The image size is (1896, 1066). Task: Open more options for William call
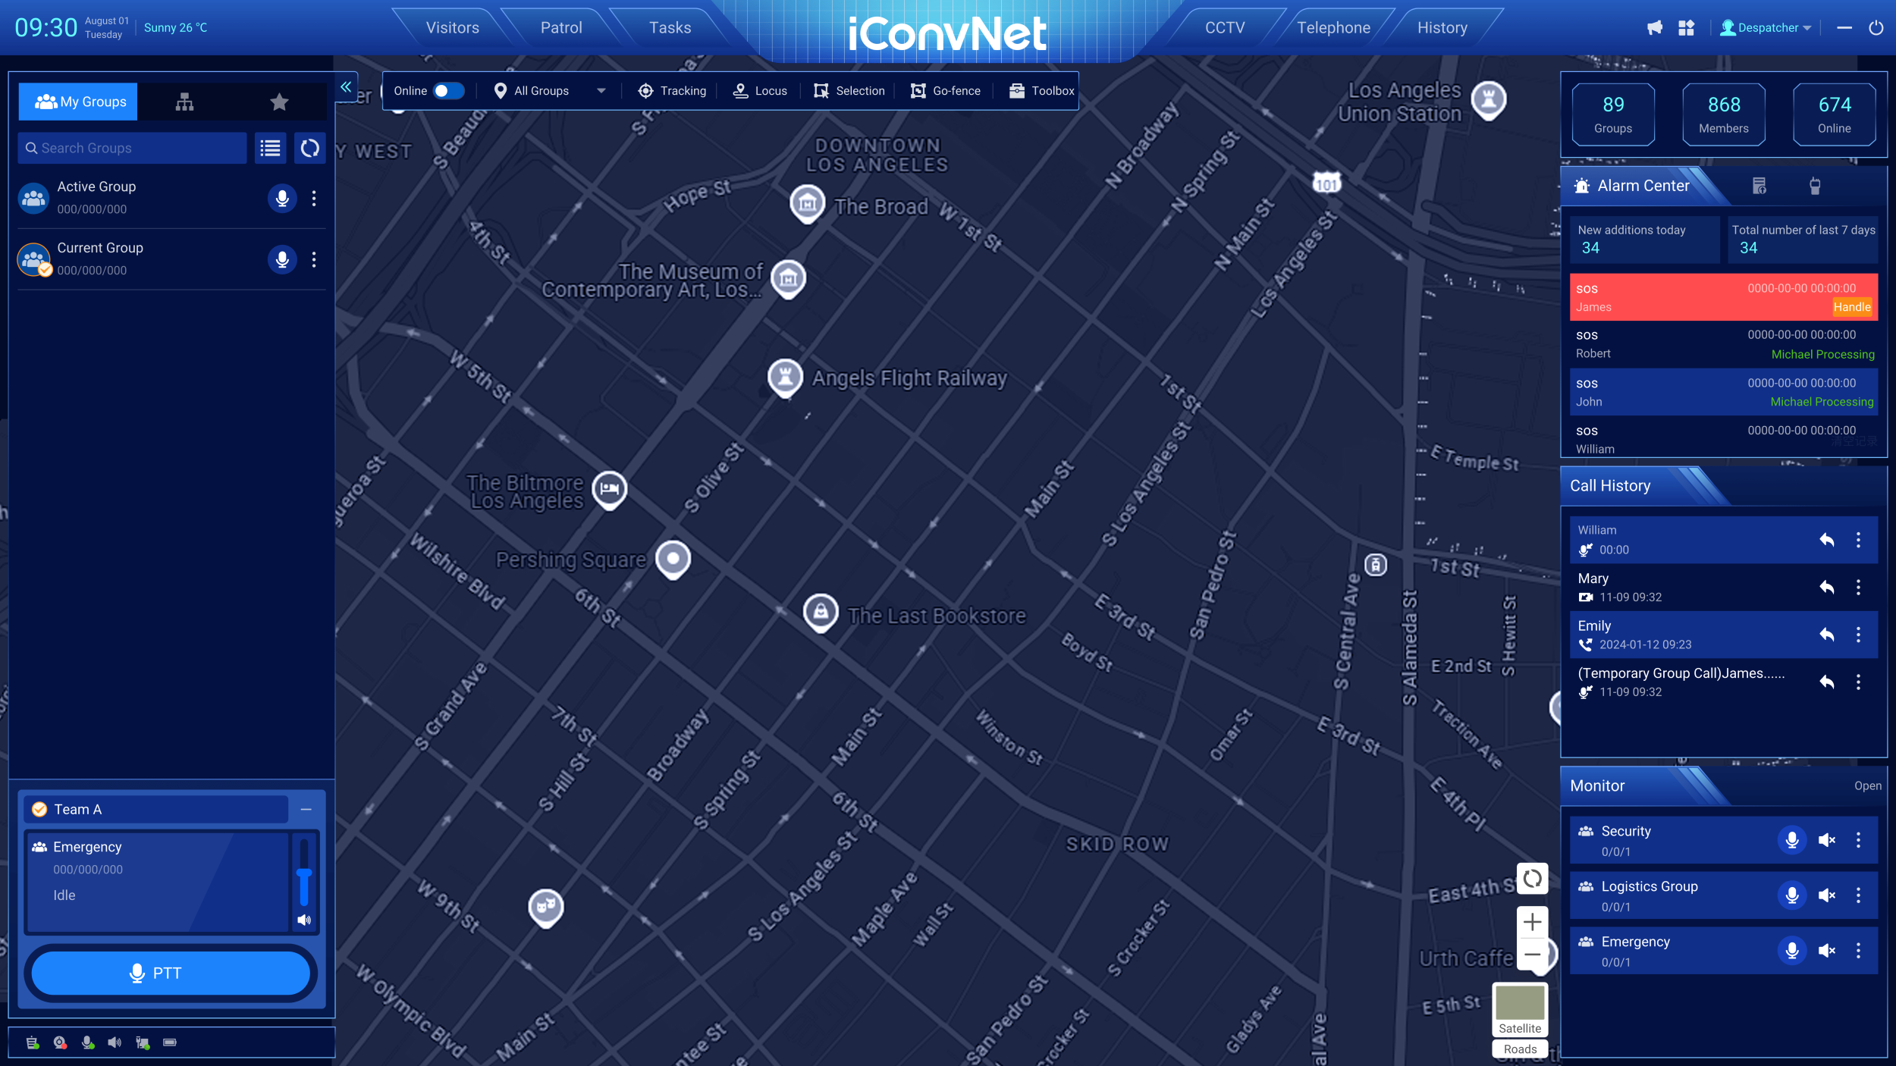coord(1858,540)
